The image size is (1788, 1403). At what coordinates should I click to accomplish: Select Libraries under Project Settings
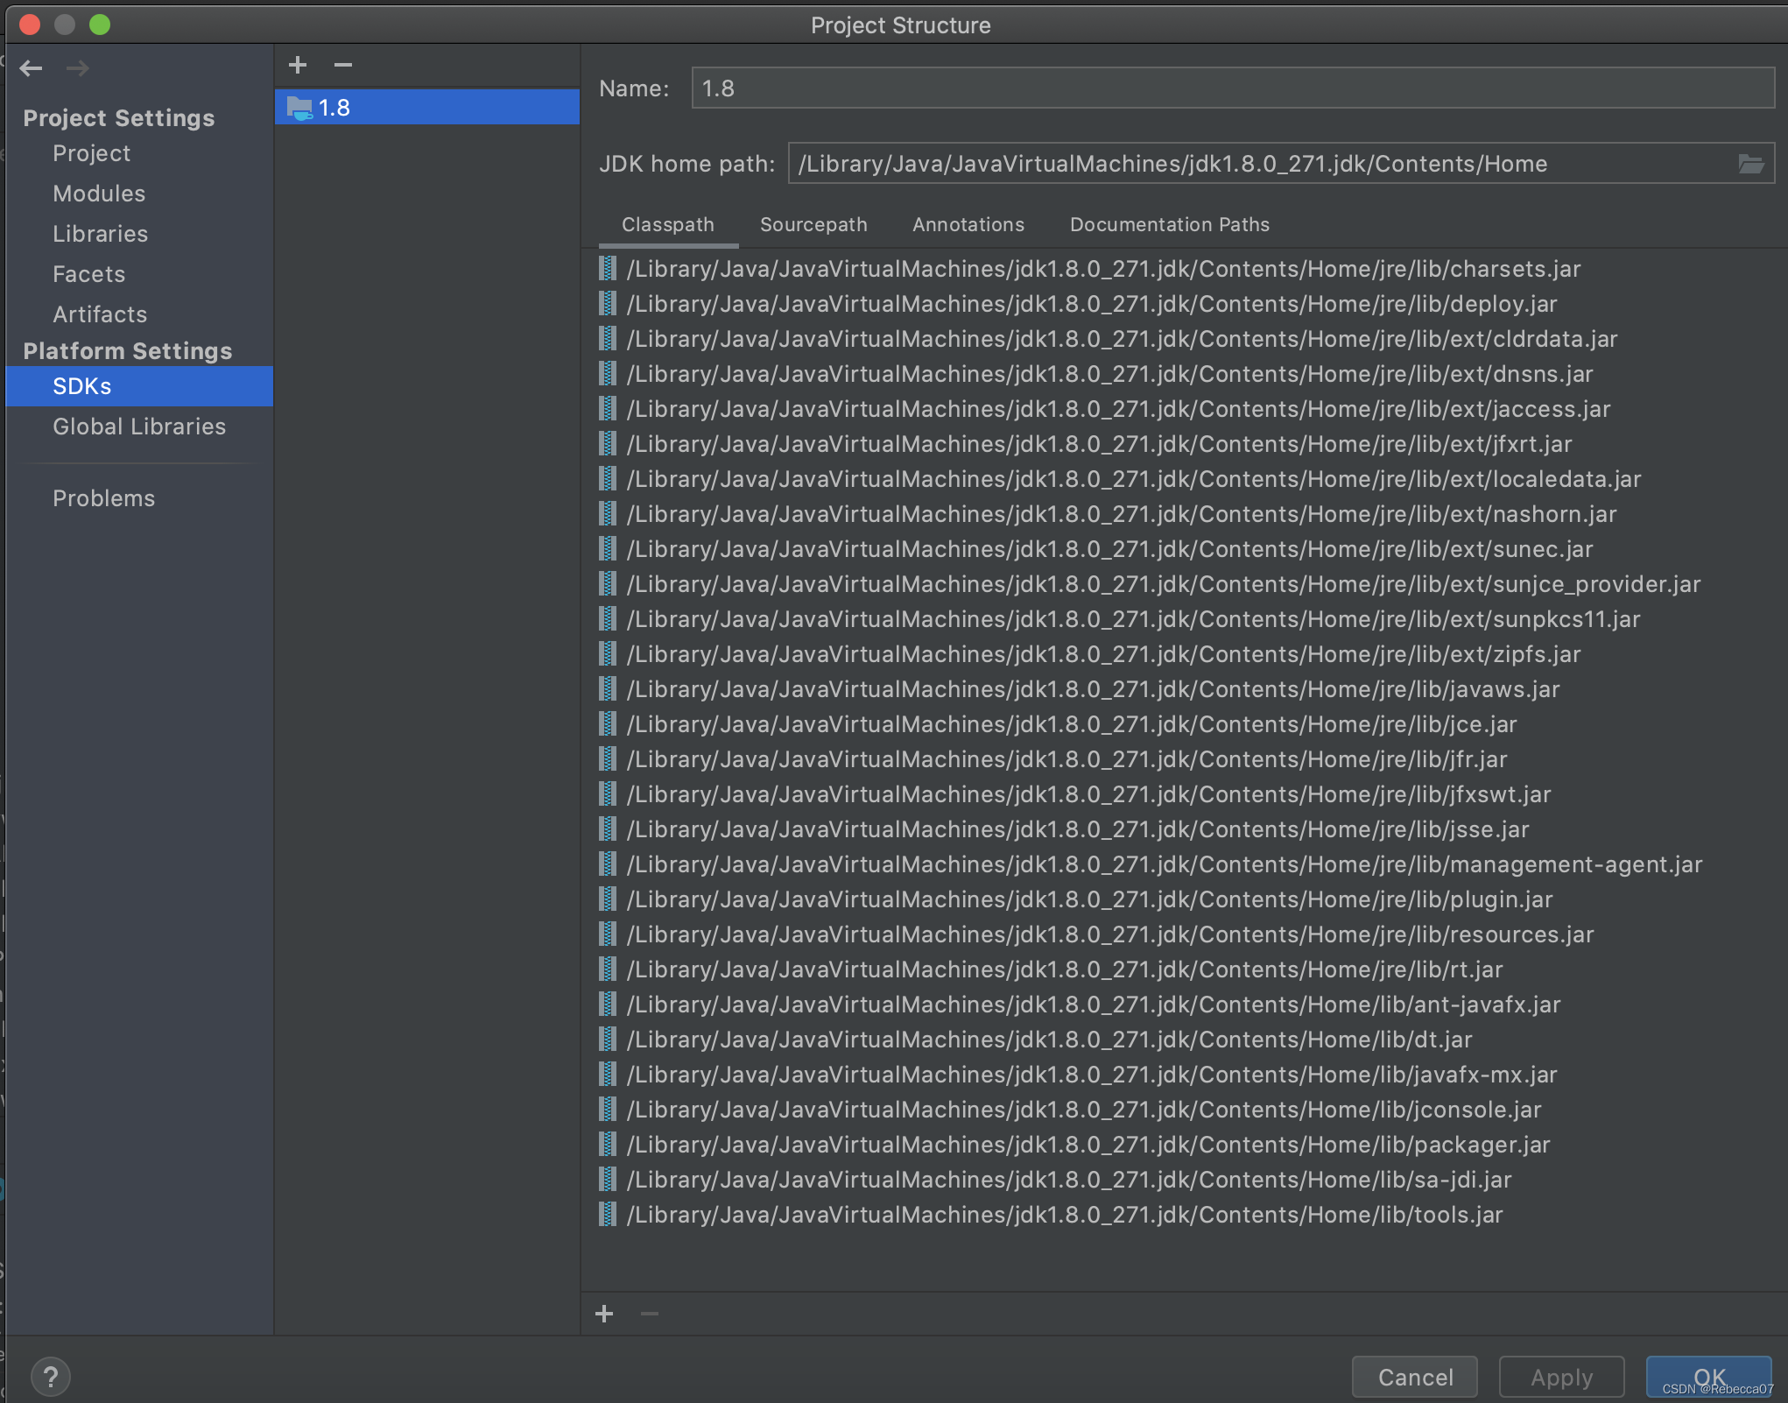click(x=100, y=233)
